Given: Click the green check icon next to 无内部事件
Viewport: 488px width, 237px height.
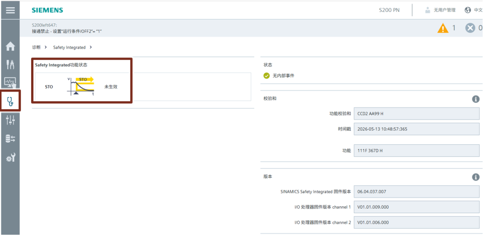Looking at the screenshot, I should coord(267,75).
